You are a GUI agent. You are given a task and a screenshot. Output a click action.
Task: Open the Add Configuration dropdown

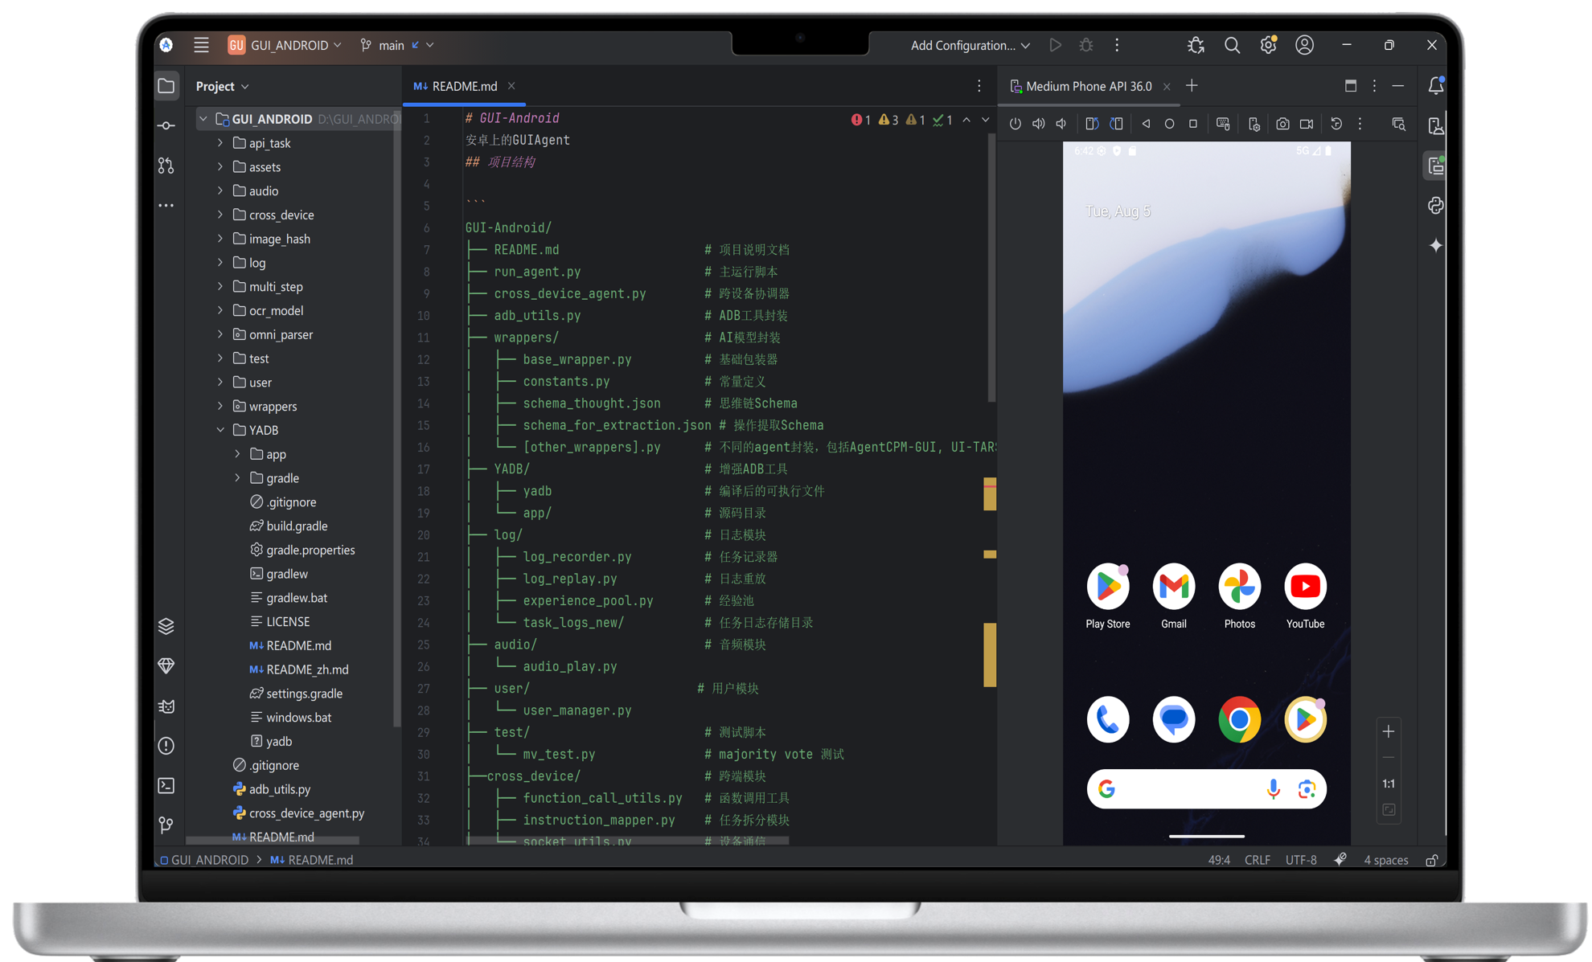tap(970, 45)
